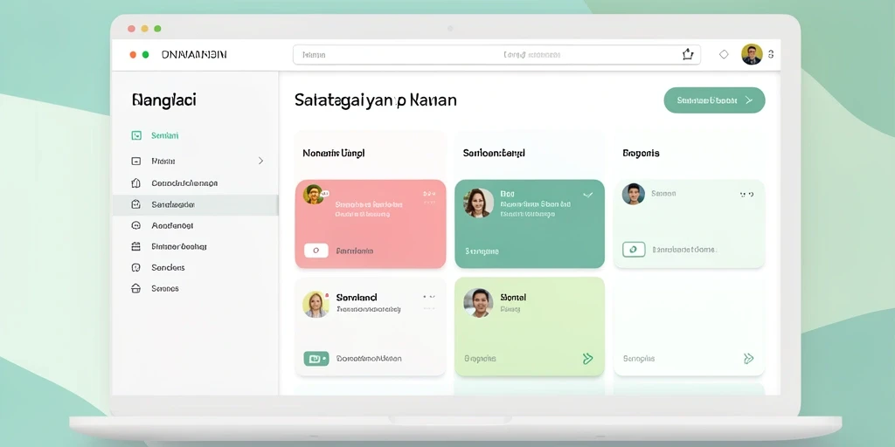Click the arrow inside the green header button
The image size is (895, 447).
(x=749, y=100)
